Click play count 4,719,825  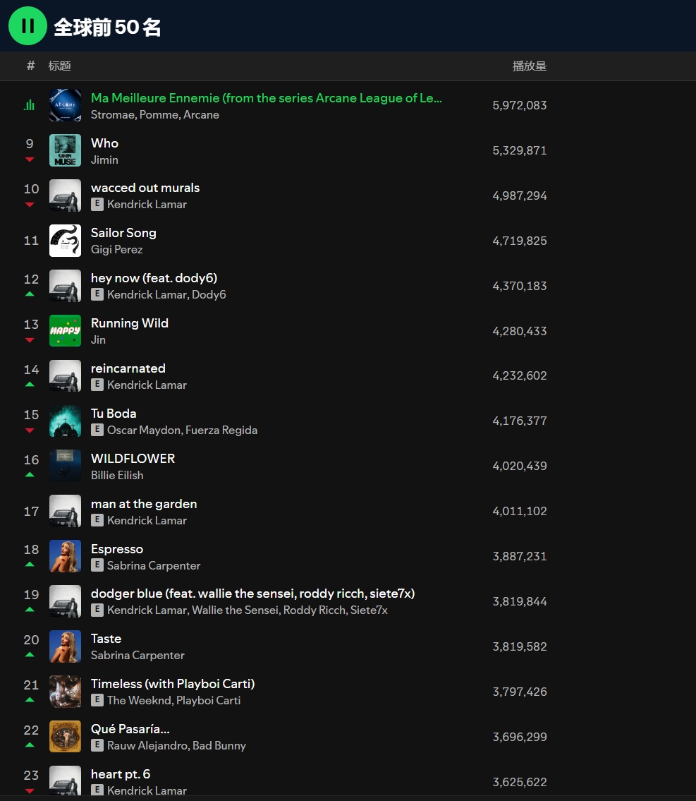[x=520, y=241]
